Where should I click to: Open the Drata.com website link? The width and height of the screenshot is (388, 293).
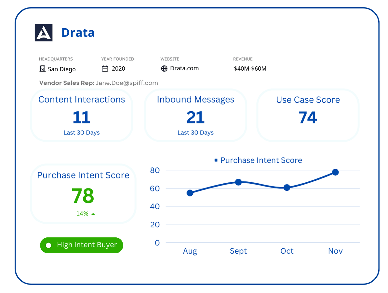pos(184,68)
